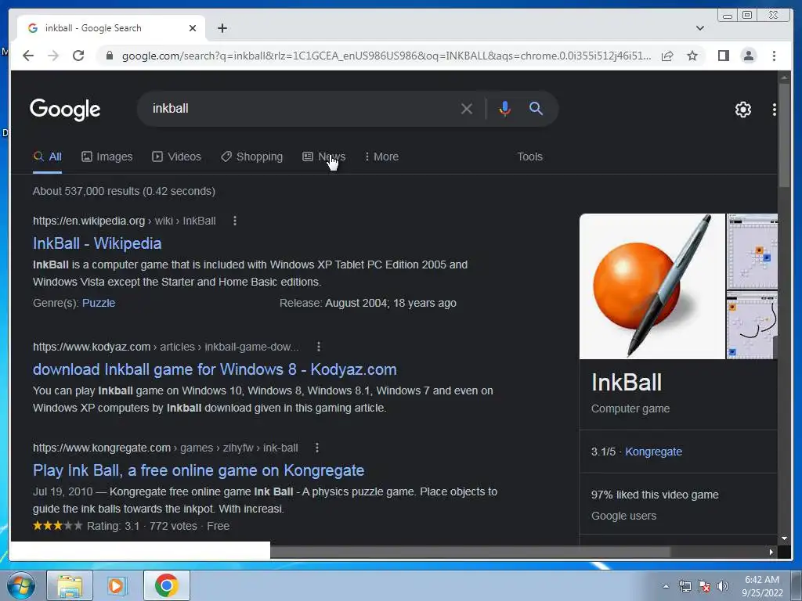Open the top InkBall gameplay screenshot thumbnail

752,251
